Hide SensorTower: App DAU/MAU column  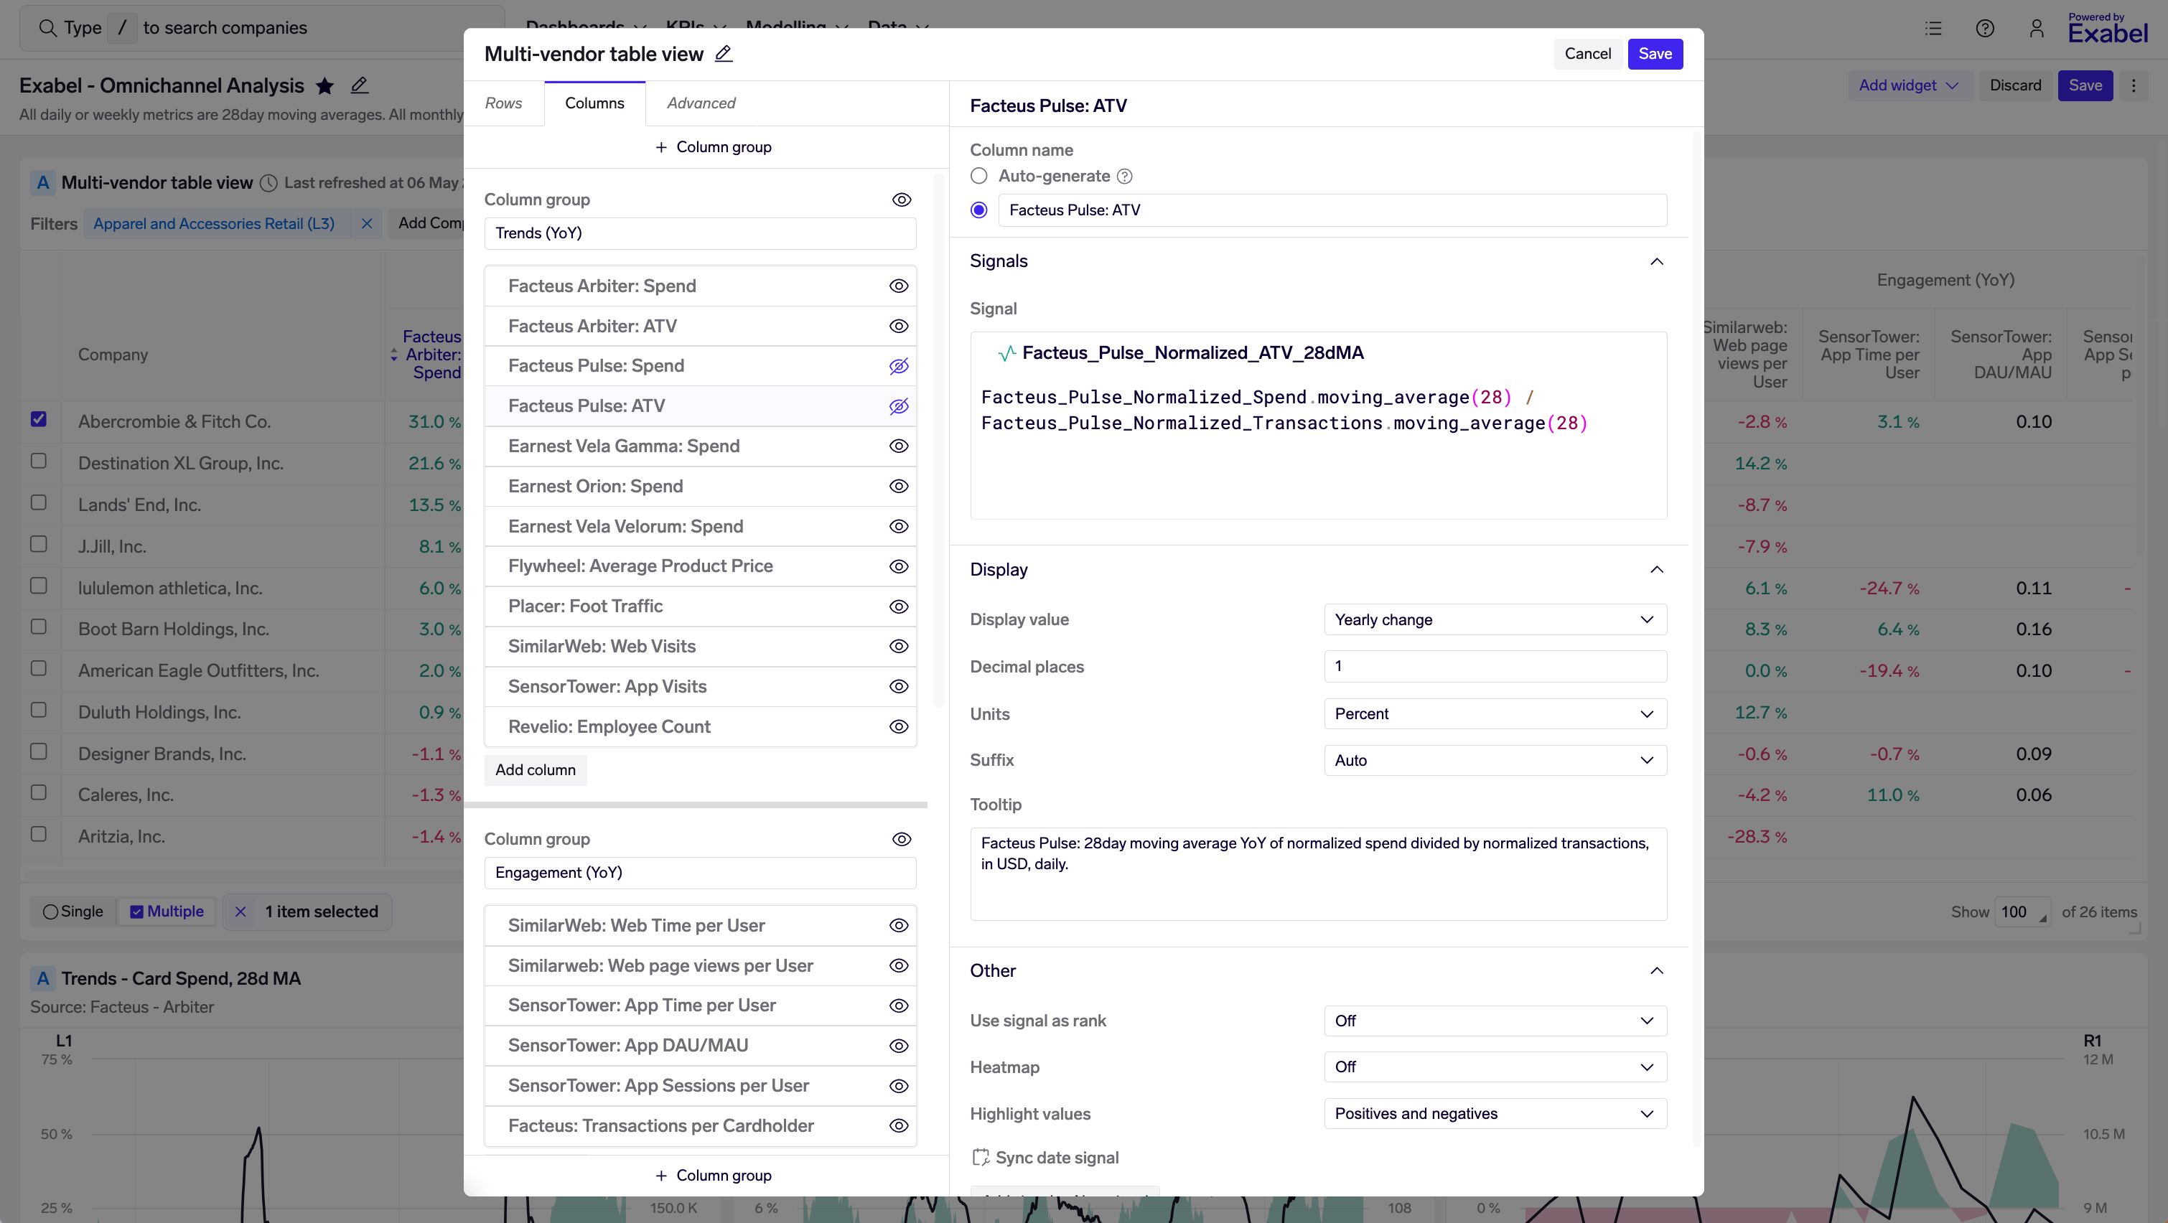[899, 1046]
